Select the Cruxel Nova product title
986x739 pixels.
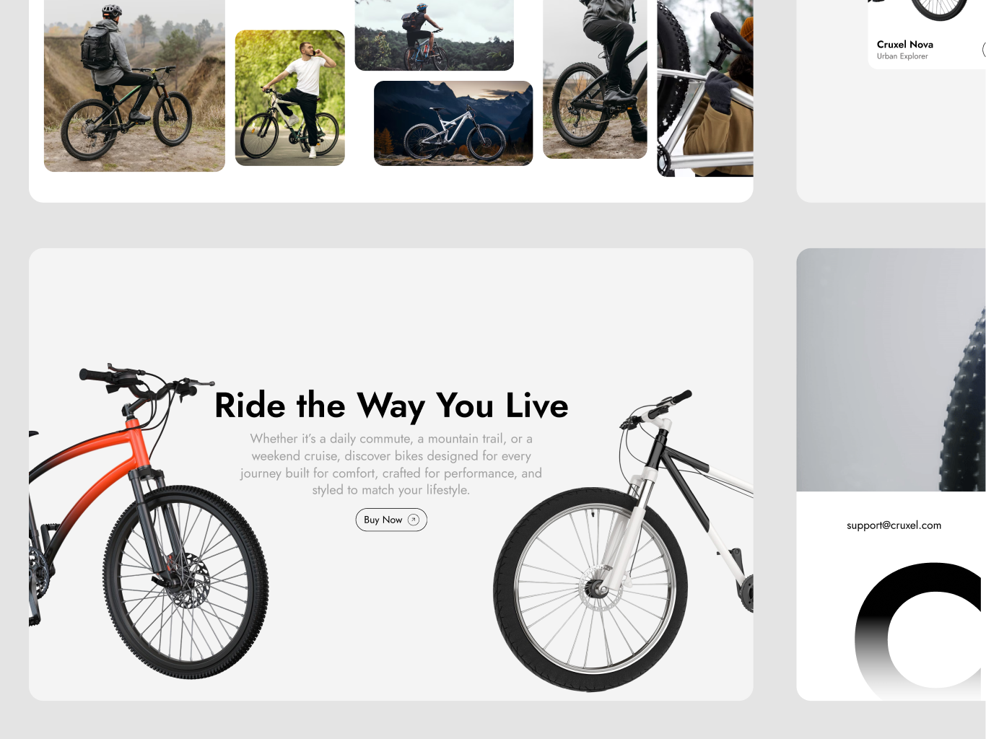[x=905, y=44]
